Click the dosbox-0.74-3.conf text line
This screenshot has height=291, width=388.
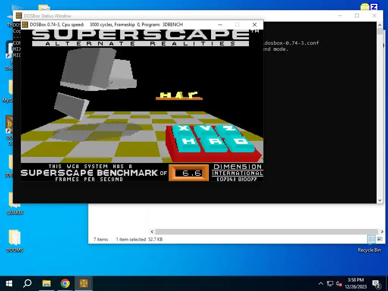click(291, 43)
